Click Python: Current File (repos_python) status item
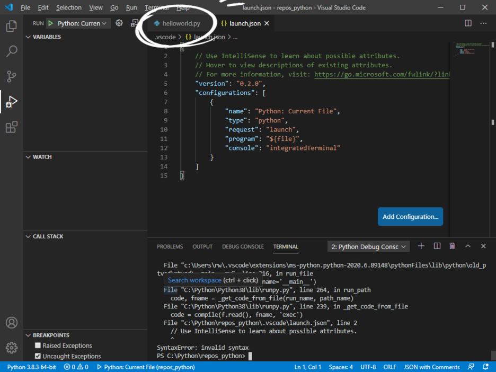Image resolution: width=496 pixels, height=372 pixels. 146,367
